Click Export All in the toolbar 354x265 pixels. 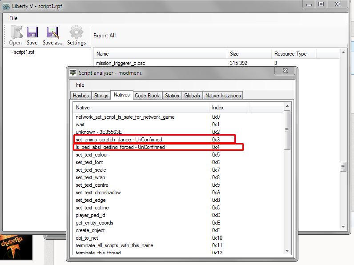tap(105, 36)
